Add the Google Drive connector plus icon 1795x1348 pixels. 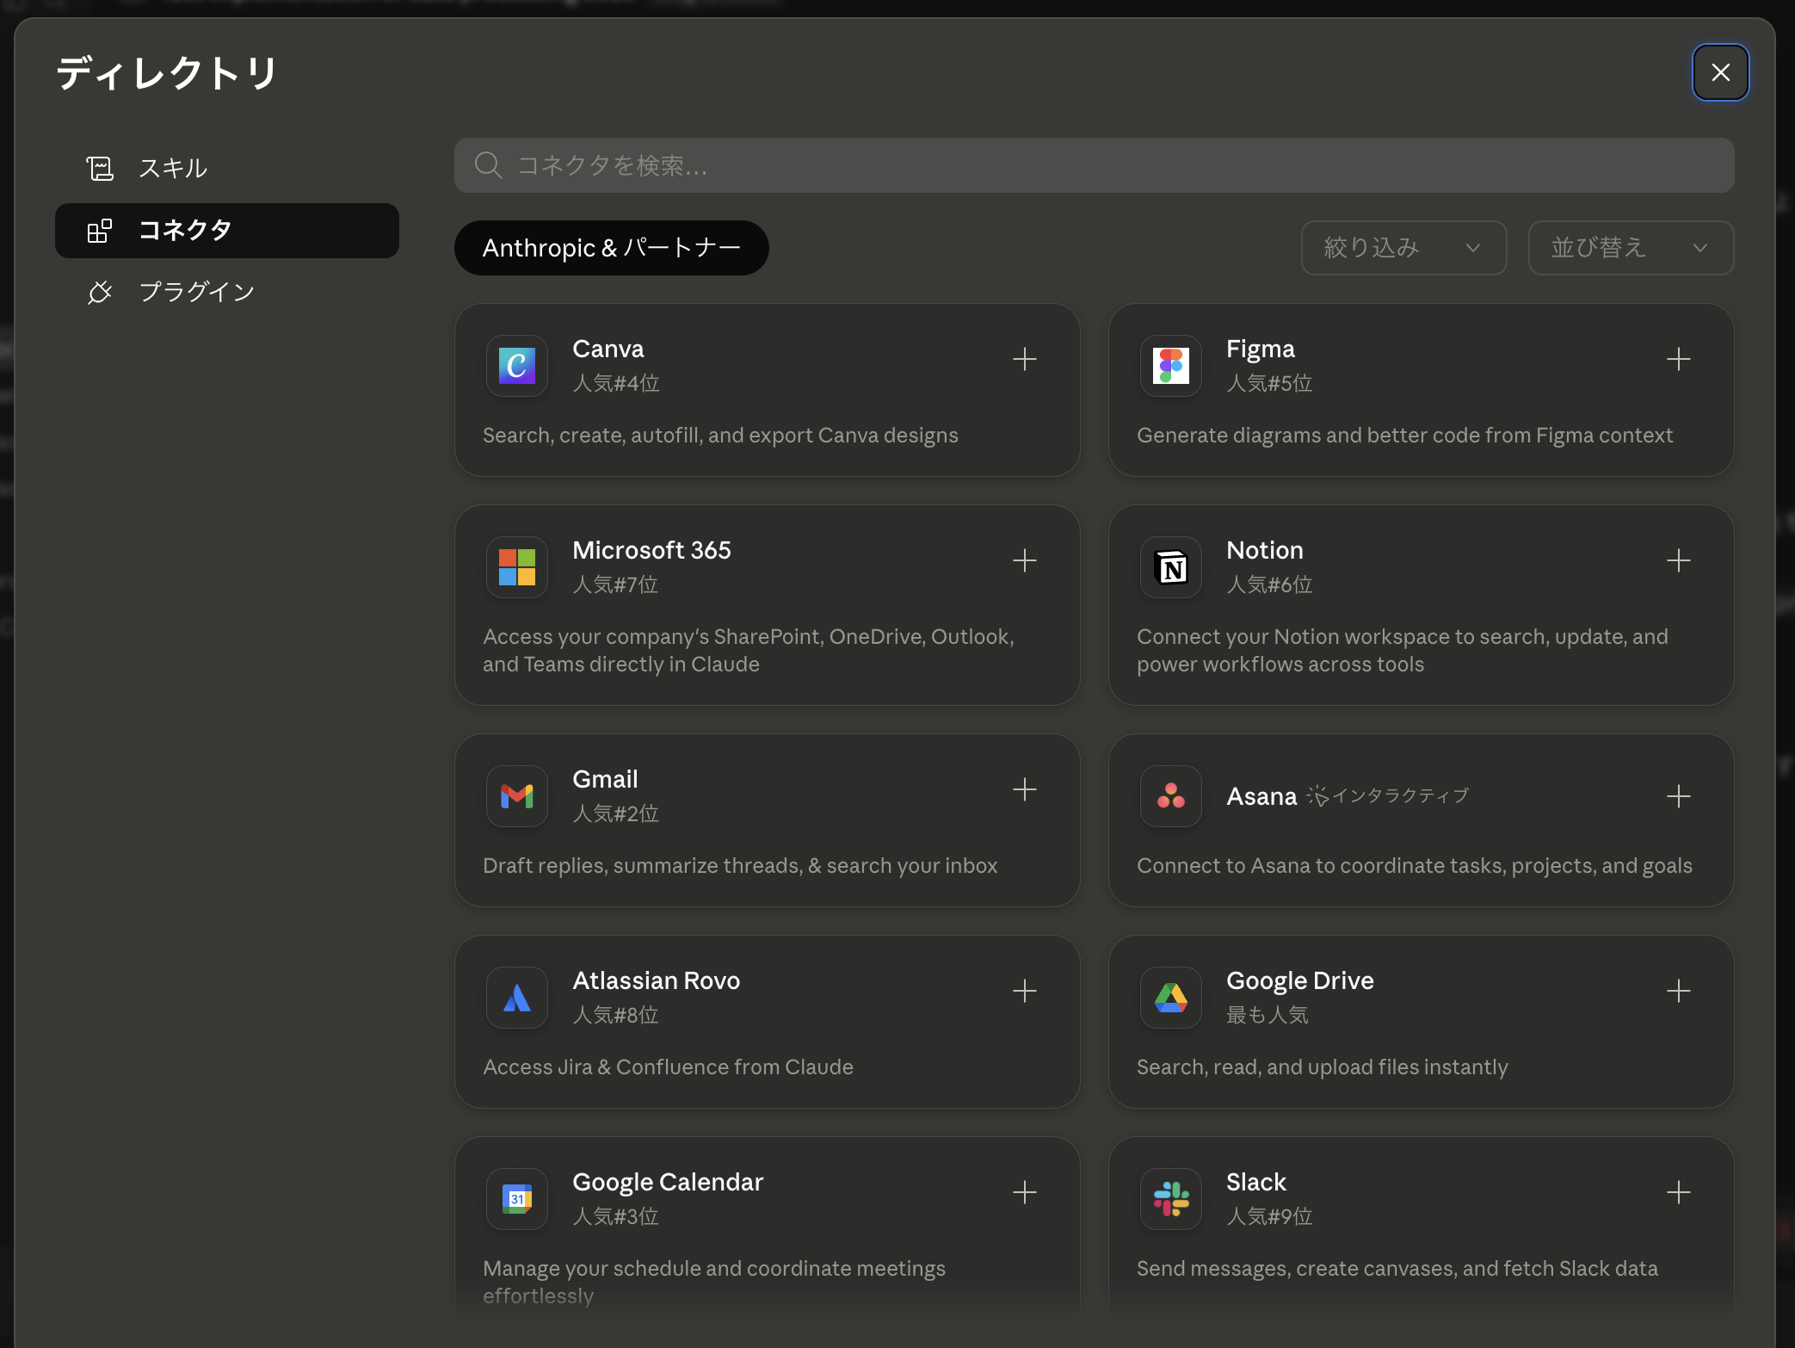coord(1678,991)
